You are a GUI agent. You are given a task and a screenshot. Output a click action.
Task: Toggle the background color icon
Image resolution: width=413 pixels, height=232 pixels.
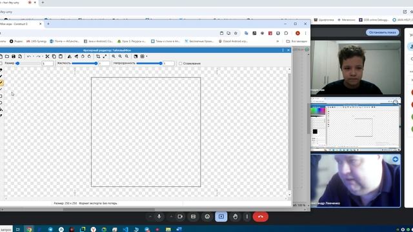136,56
